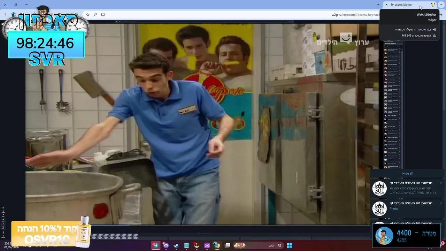This screenshot has height=251, width=446.
Task: Dismiss the first חדשות 301 notification
Action: pos(441,183)
